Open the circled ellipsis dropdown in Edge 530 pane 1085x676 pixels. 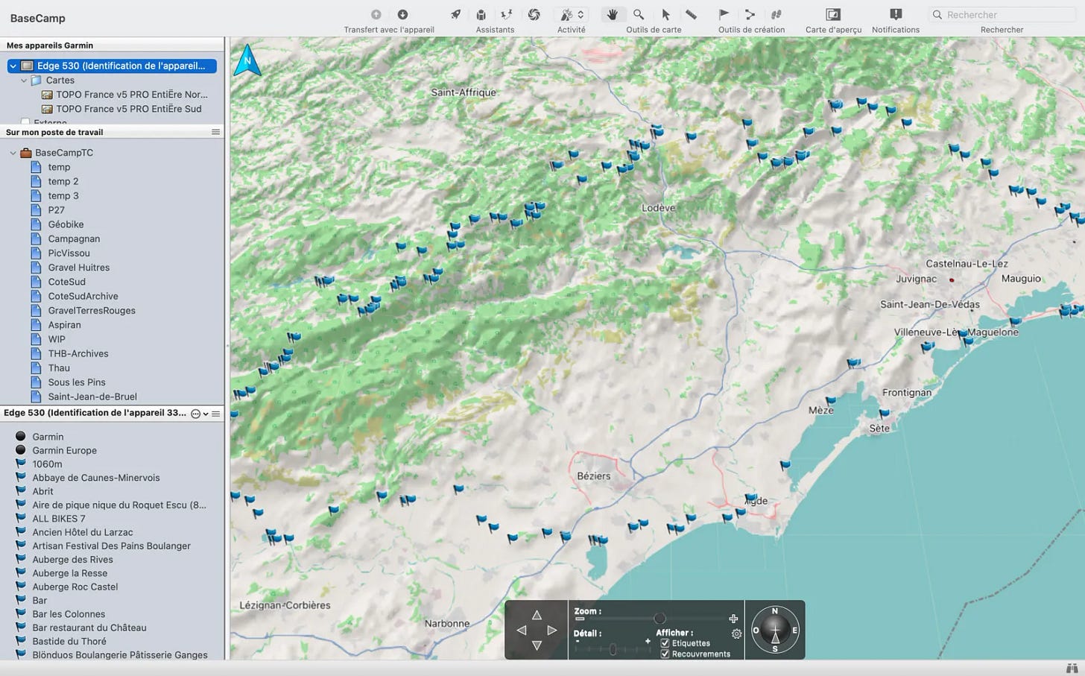point(199,414)
